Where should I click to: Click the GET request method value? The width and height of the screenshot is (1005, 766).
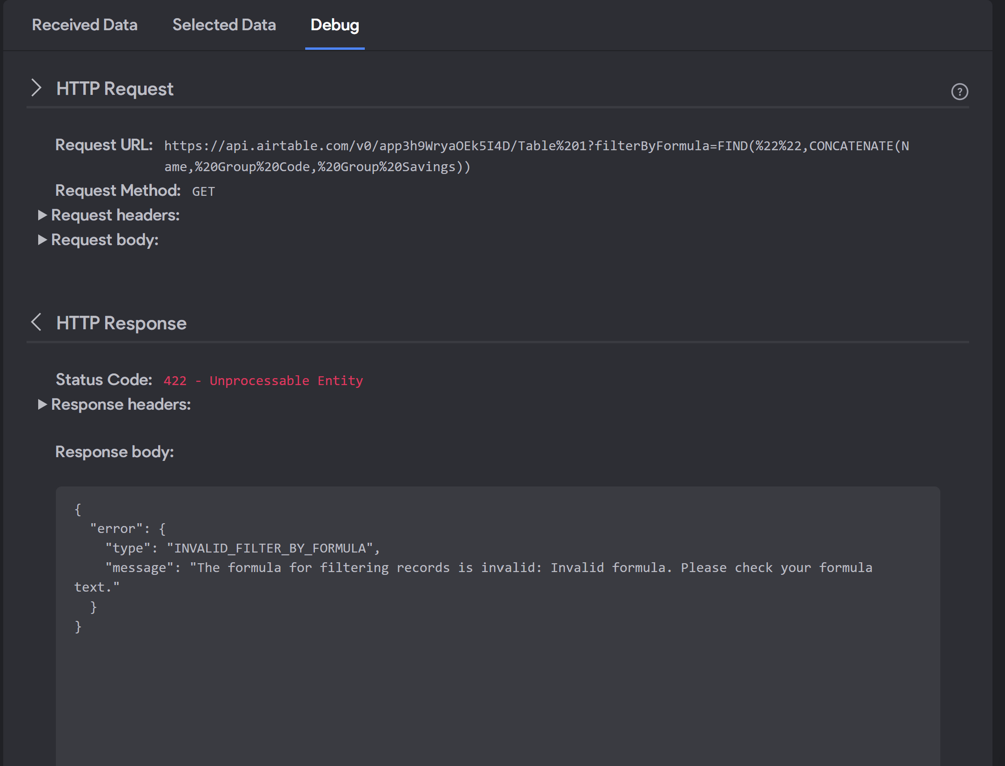click(203, 191)
